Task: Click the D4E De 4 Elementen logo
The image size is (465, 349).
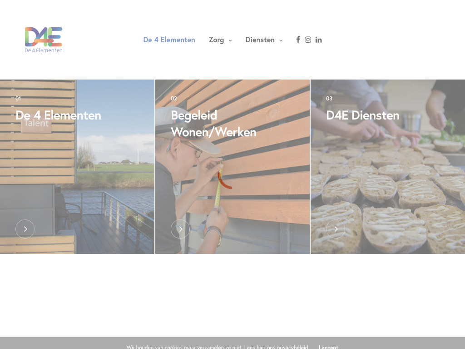Action: 44,40
